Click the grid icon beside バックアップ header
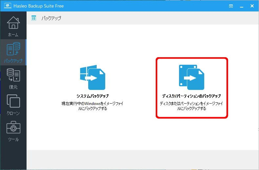 pyautogui.click(x=34, y=18)
